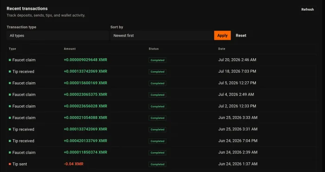This screenshot has height=172, width=325.
Task: Click the Amount column header
Action: click(70, 49)
